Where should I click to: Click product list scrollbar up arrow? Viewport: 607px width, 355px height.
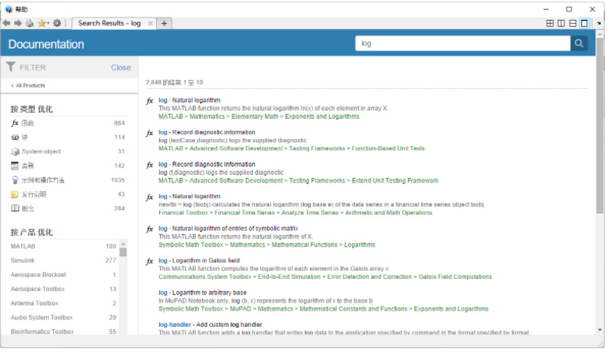click(x=123, y=244)
